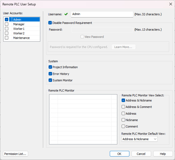175x160 pixels.
Task: Click into the Username text field
Action: (x=102, y=14)
